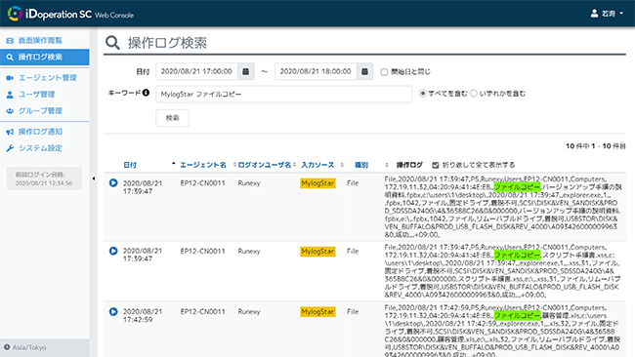Image resolution: width=635 pixels, height=357 pixels.
Task: Click the screen icon beside 画面操作閲覧
Action: [10, 40]
